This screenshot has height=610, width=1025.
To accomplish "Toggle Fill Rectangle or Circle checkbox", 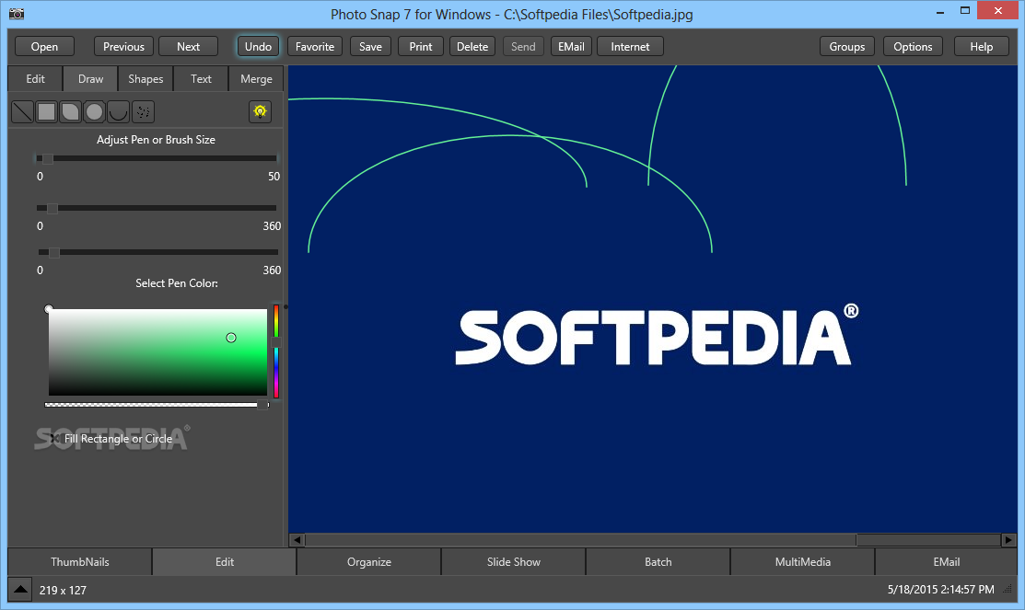I will (55, 439).
